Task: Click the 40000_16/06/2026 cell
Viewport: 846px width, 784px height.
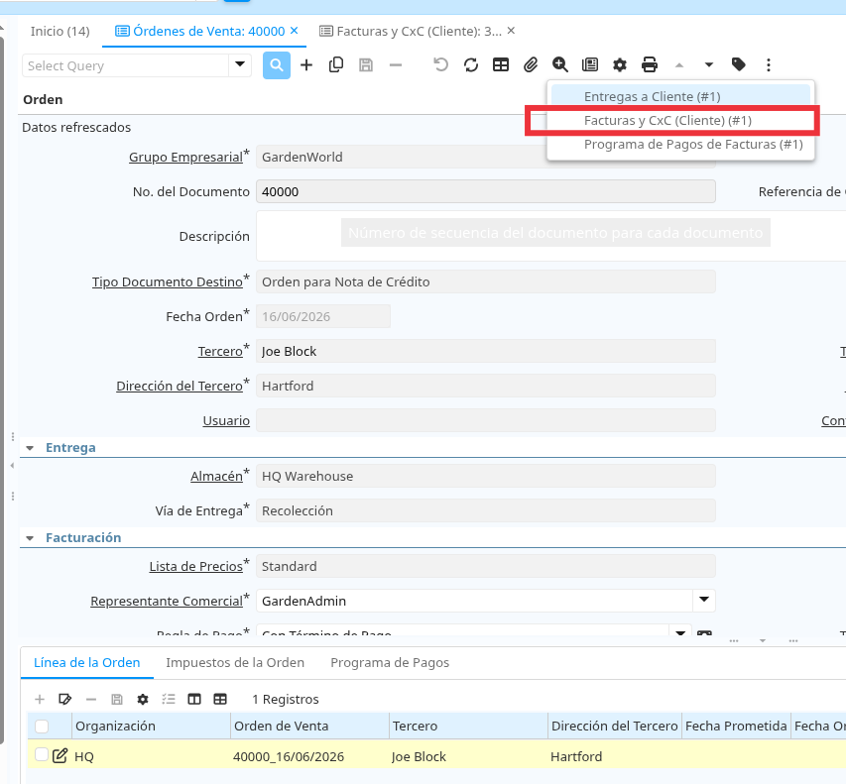Action: click(289, 756)
